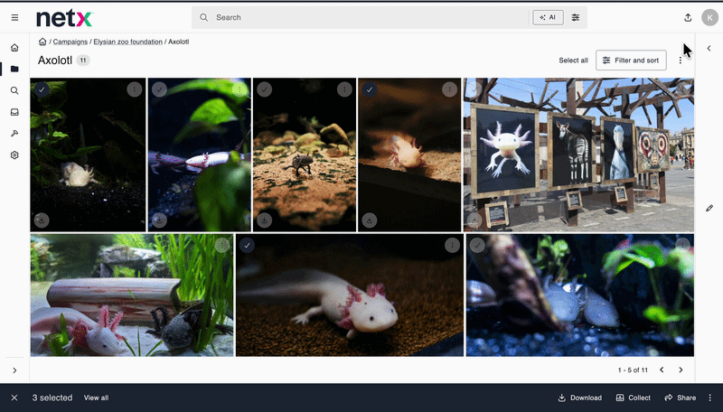This screenshot has height=412, width=723.
Task: Open the user avatar K menu
Action: pyautogui.click(x=709, y=17)
